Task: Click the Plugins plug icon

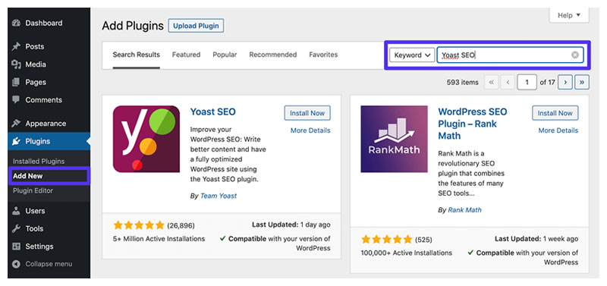Action: tap(16, 141)
